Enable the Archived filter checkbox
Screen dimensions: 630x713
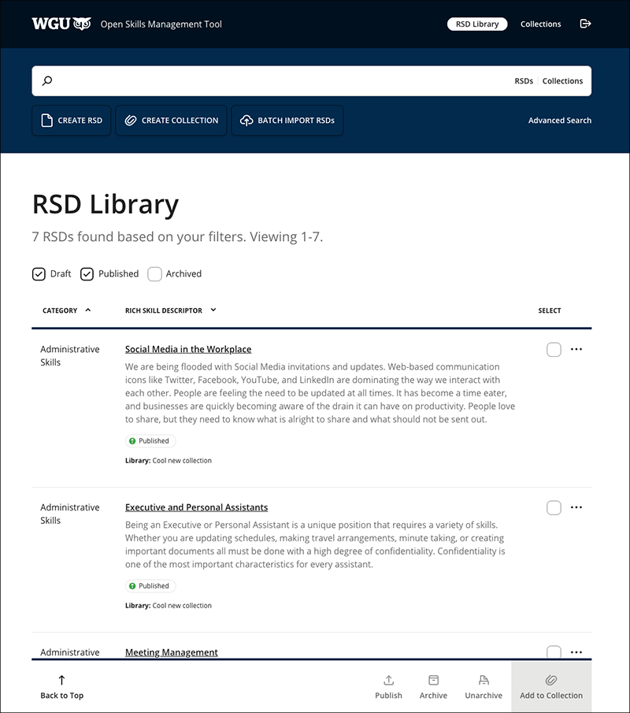155,274
